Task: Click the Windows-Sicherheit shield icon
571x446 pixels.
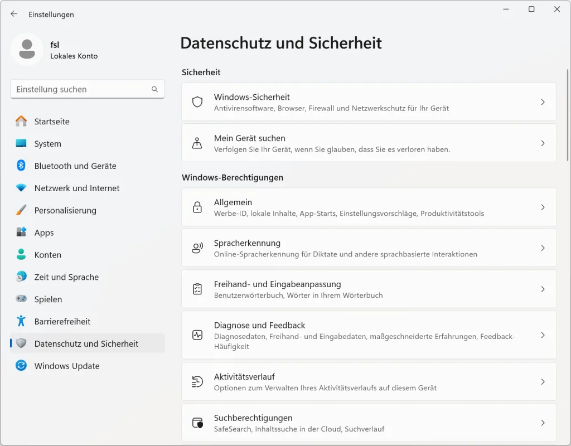Action: [x=197, y=102]
